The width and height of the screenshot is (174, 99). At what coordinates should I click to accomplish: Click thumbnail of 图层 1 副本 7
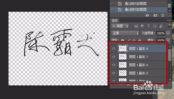(123, 57)
